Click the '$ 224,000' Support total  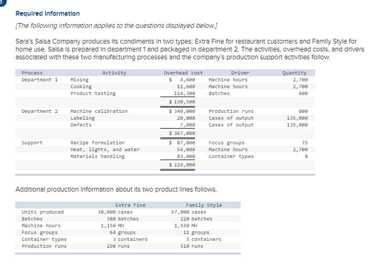[x=182, y=165]
